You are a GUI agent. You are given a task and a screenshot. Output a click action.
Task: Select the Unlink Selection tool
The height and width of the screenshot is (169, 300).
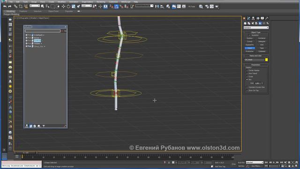click(21, 6)
